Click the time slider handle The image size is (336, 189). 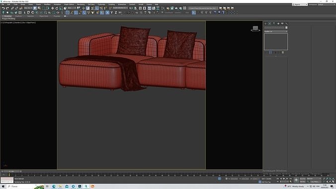click(11, 172)
